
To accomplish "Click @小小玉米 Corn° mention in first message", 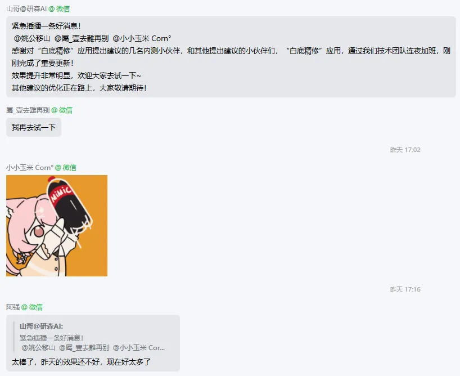I will (142, 38).
